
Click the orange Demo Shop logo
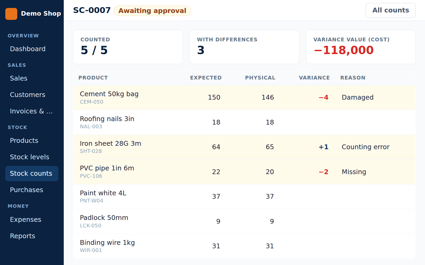tap(11, 14)
